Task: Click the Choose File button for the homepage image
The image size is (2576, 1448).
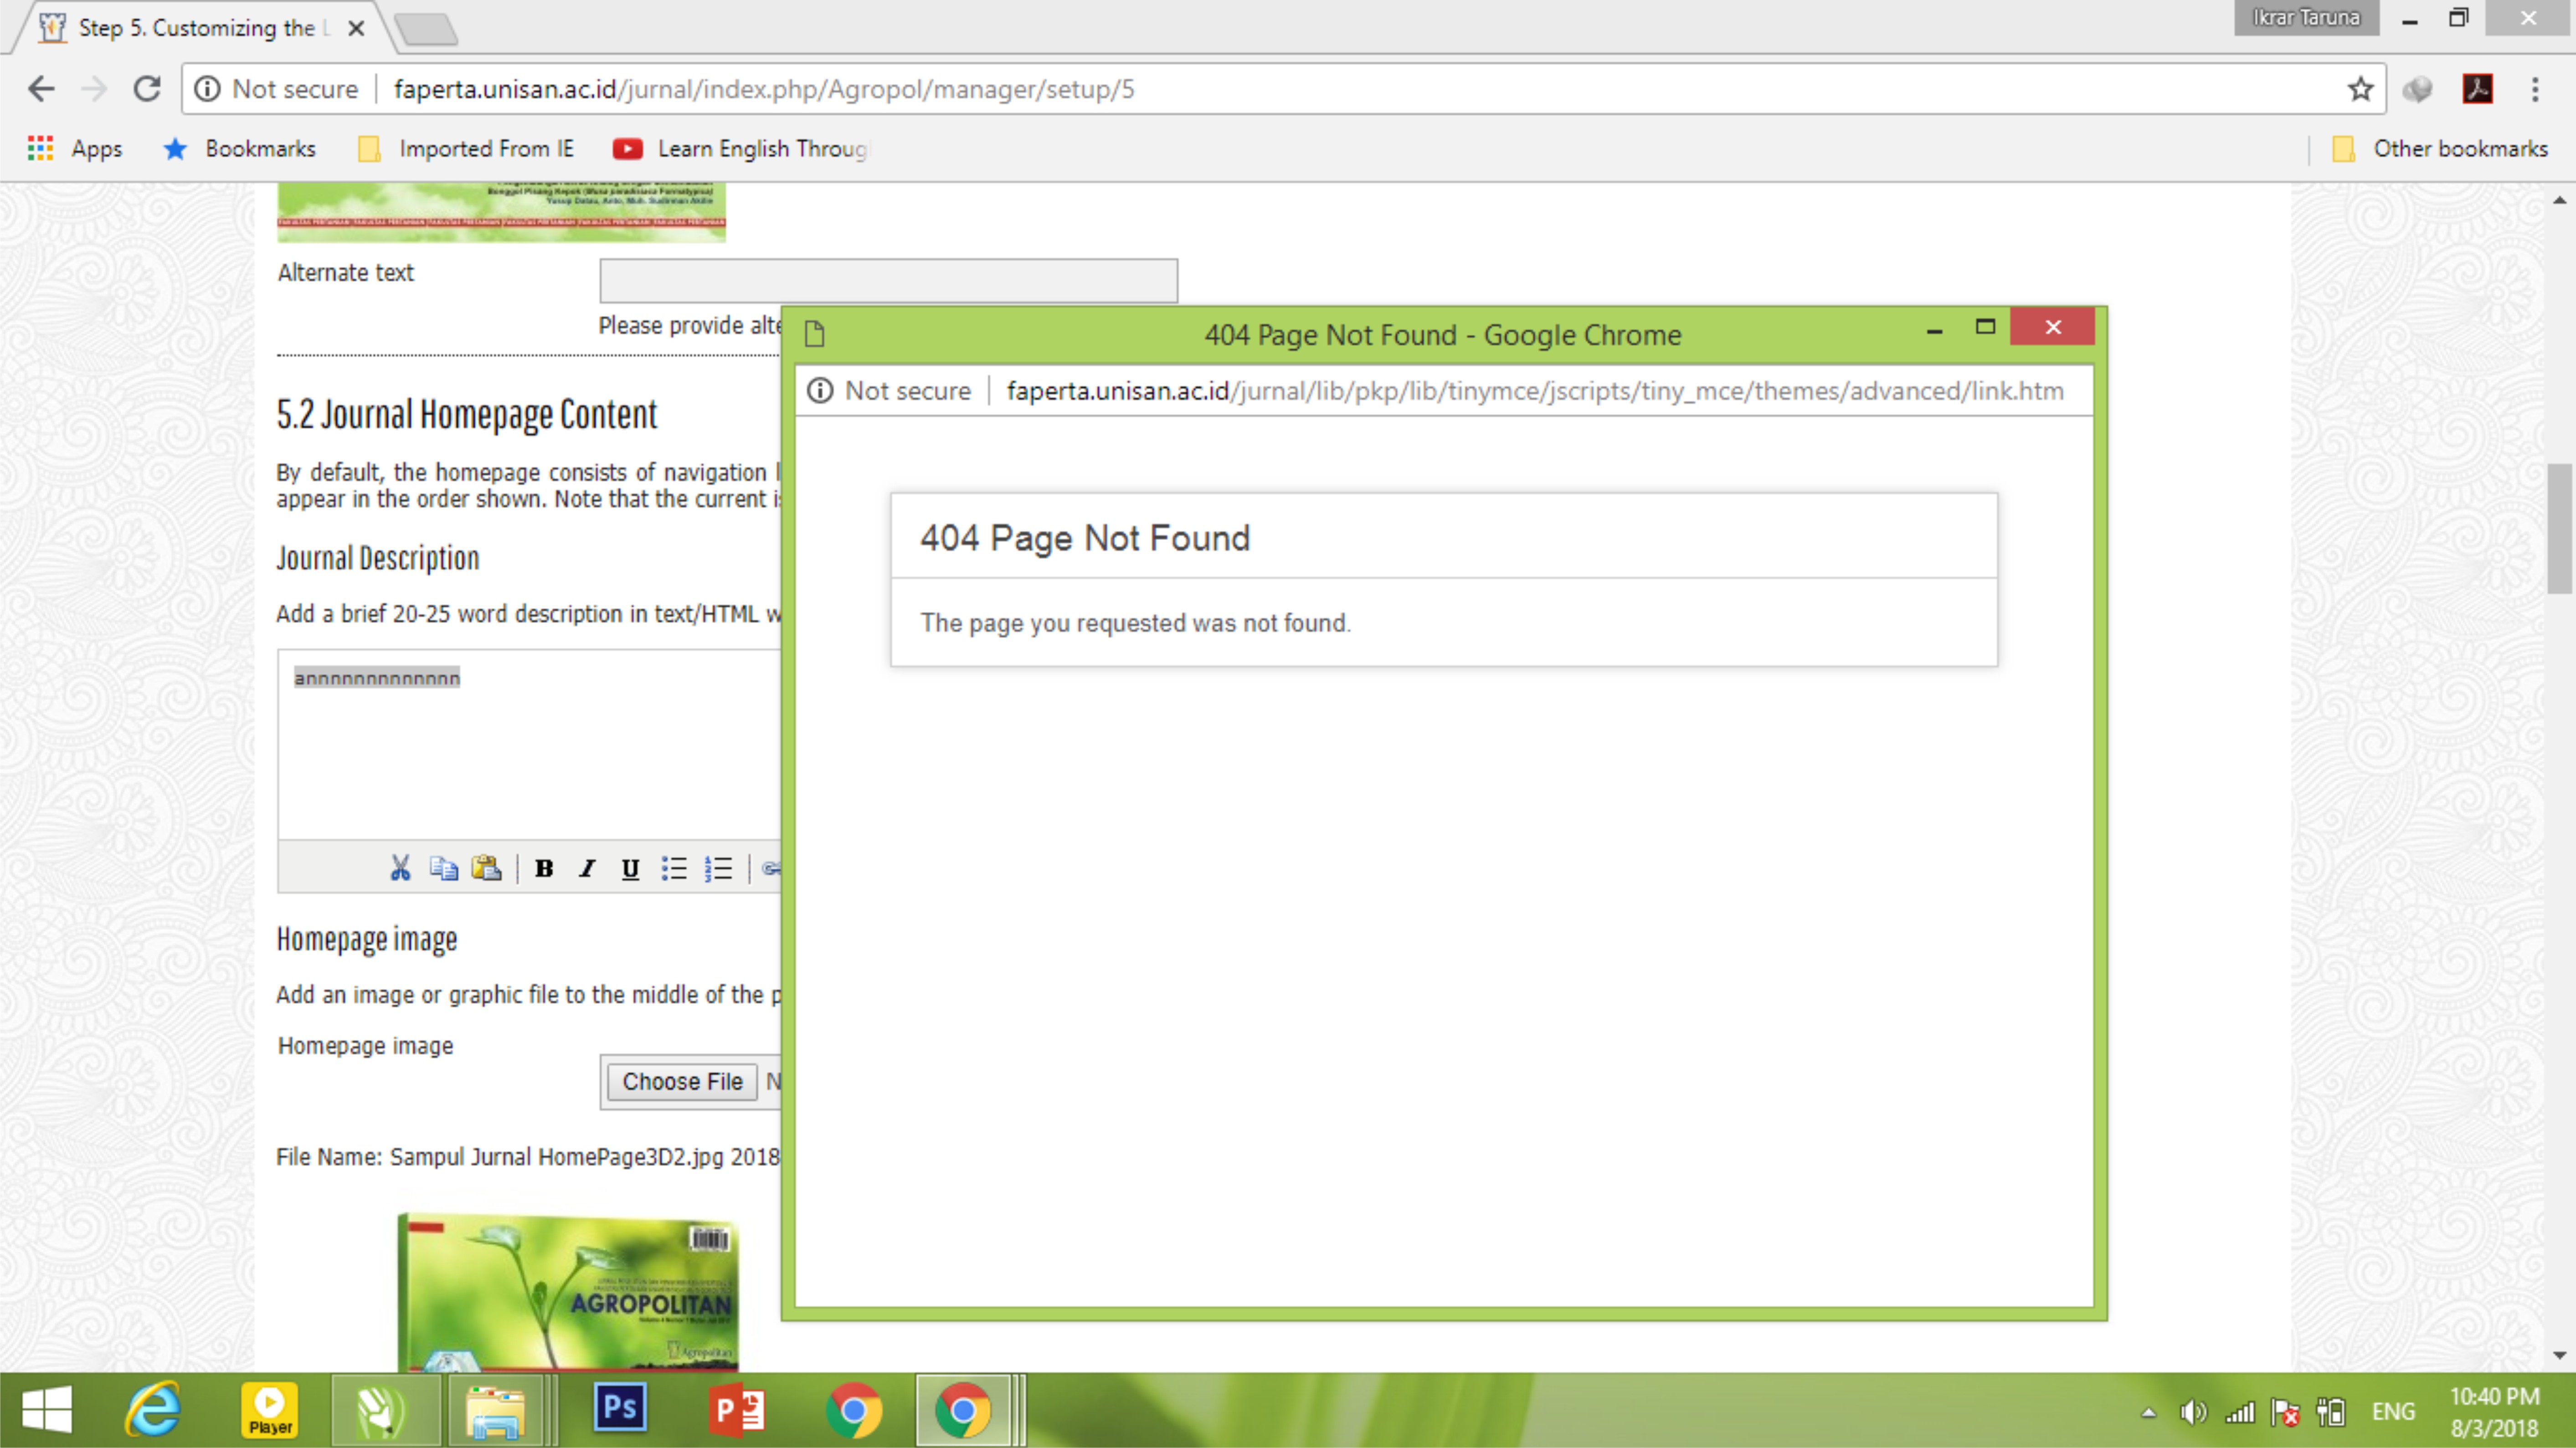Action: point(682,1081)
